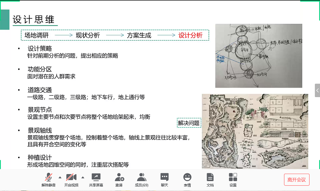320x191 pixels.
Task: Click the red 离开会议 leave button
Action: click(297, 179)
